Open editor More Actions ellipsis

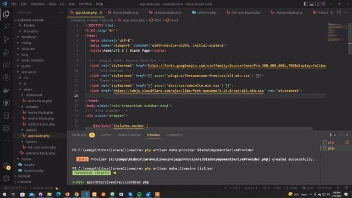pos(346,13)
